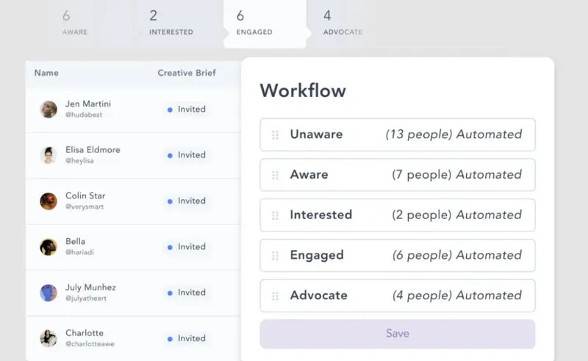Image resolution: width=588 pixels, height=361 pixels.
Task: Open July Munhez's name link
Action: point(90,287)
